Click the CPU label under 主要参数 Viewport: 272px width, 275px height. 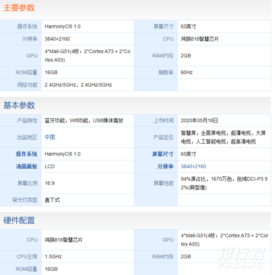168,39
